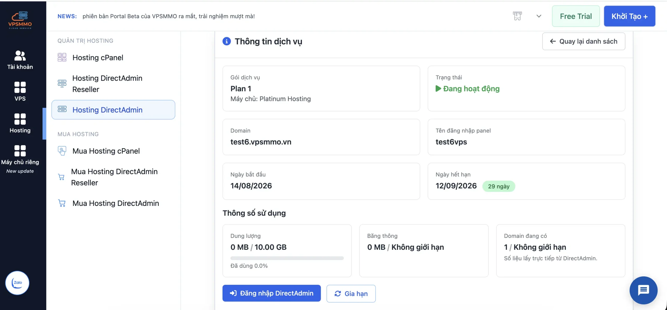Click the back arrow icon in Quay lại button
The width and height of the screenshot is (667, 310).
tap(553, 41)
